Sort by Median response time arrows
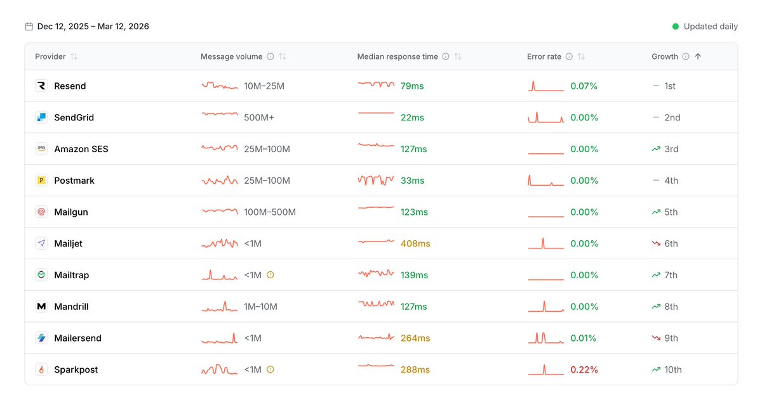Screen dimensions: 762x410 click(458, 56)
